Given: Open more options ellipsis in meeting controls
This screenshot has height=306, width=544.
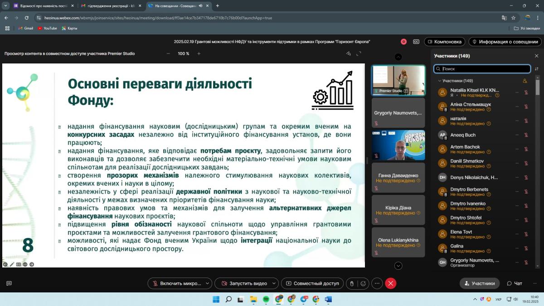Looking at the screenshot, I should point(377,283).
